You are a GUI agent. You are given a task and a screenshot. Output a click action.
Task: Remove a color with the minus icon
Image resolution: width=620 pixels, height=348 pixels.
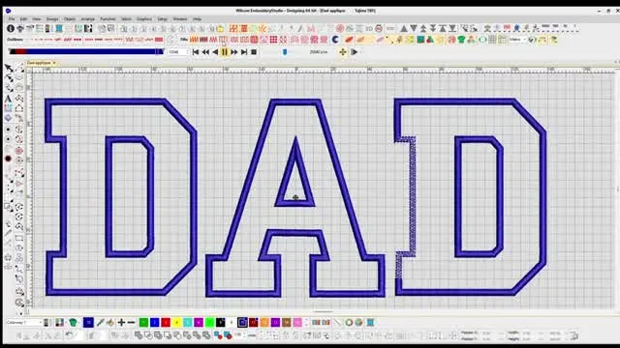click(x=132, y=322)
